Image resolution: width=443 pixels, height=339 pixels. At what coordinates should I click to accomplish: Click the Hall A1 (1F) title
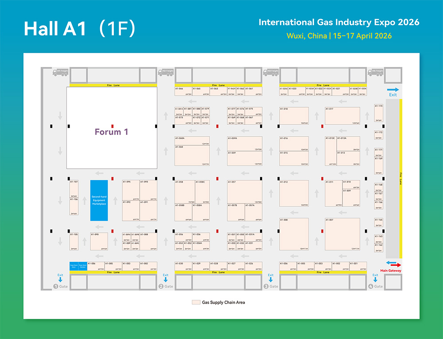(x=79, y=28)
